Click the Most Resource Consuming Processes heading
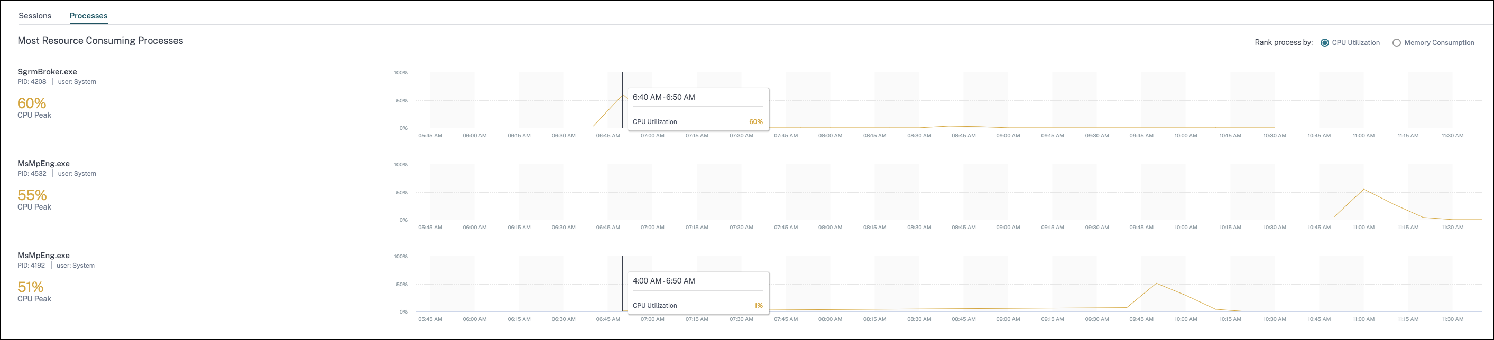 tap(100, 41)
